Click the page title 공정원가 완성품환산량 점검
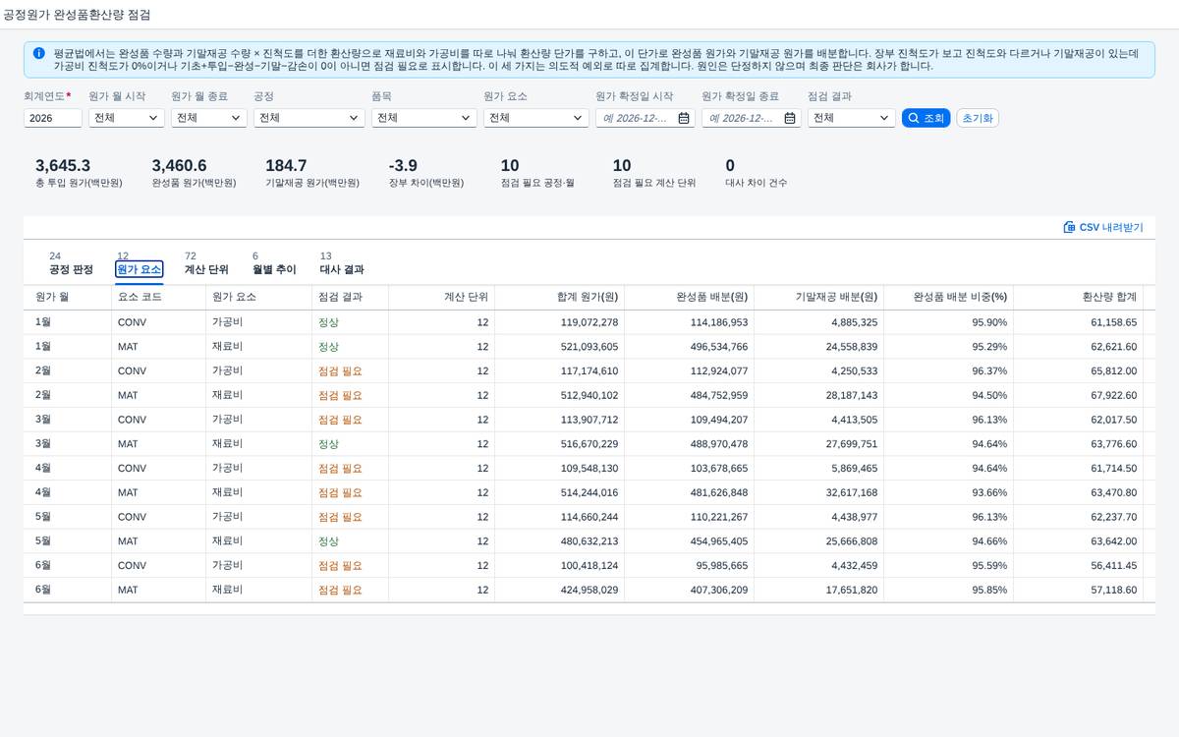The height and width of the screenshot is (737, 1179). coord(78,16)
